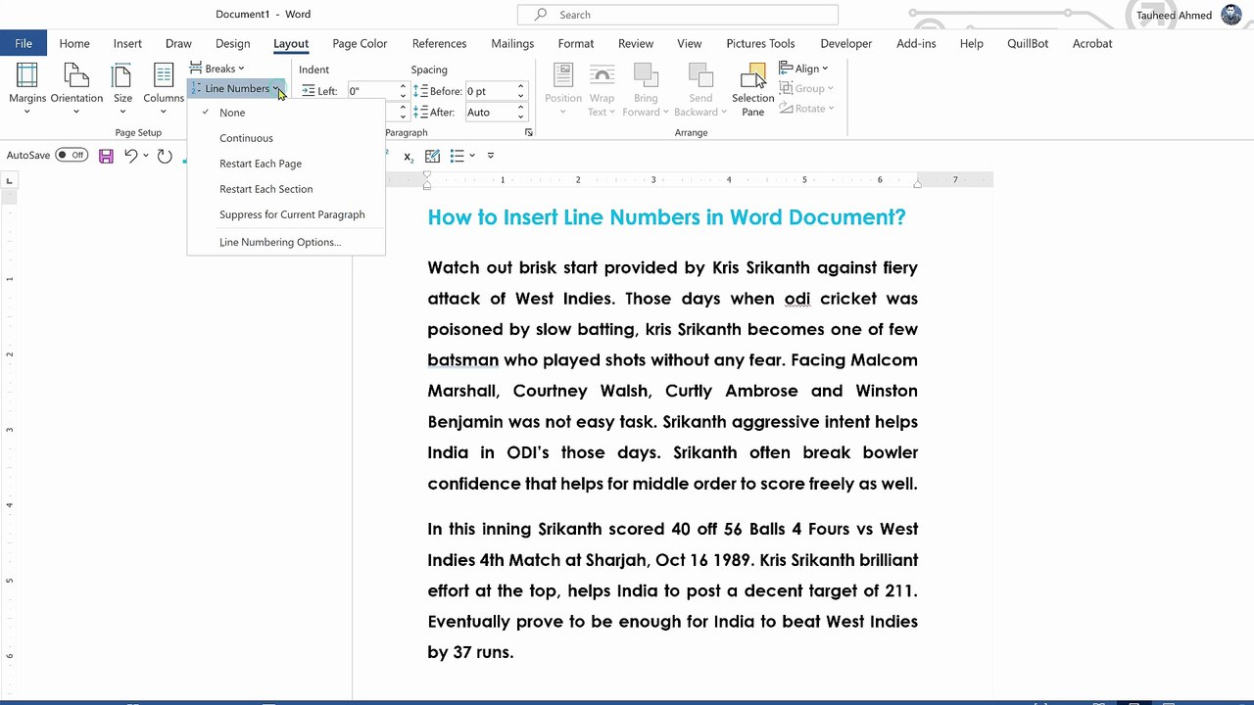Increase Left indent using up arrow
The image size is (1254, 705).
[x=403, y=87]
